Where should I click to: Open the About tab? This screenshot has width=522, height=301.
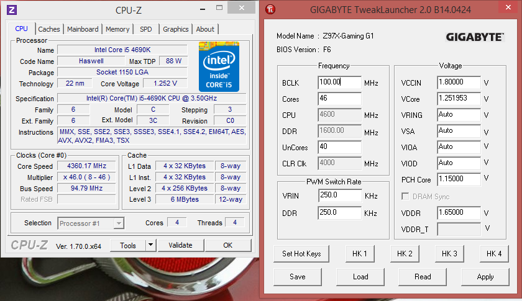click(205, 29)
